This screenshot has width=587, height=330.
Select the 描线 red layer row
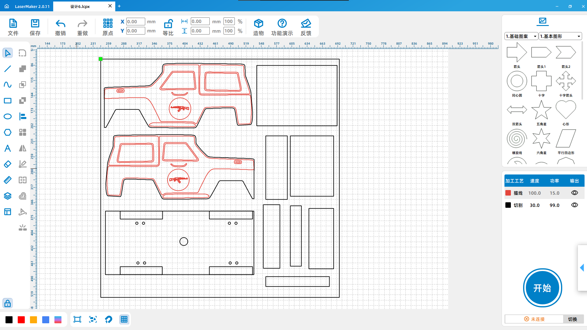[x=544, y=193]
